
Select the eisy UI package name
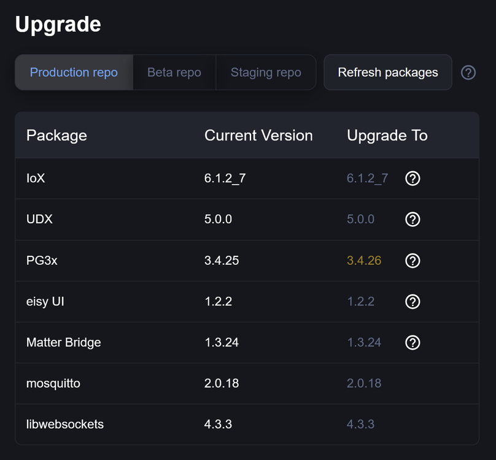click(45, 302)
